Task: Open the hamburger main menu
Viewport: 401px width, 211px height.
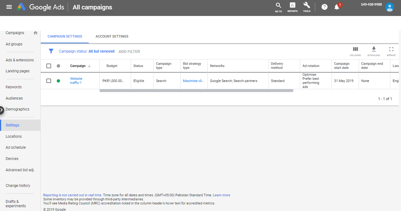Action: [x=9, y=7]
